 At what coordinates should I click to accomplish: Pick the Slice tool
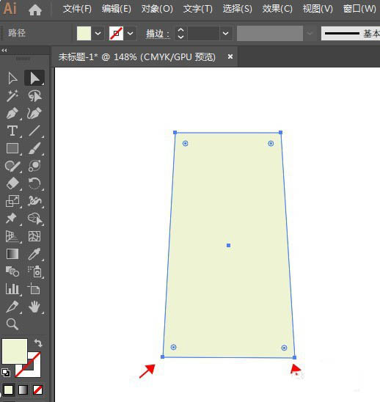12,307
